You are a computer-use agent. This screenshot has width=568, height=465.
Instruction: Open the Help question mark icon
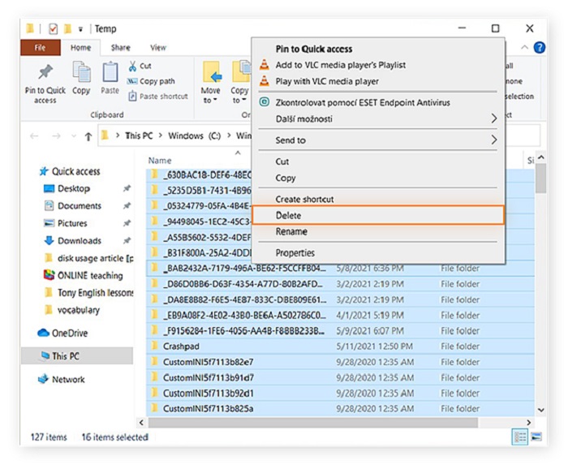point(540,47)
